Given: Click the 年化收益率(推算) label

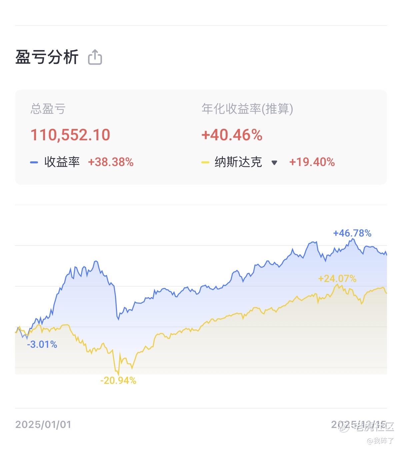Looking at the screenshot, I should tap(247, 109).
